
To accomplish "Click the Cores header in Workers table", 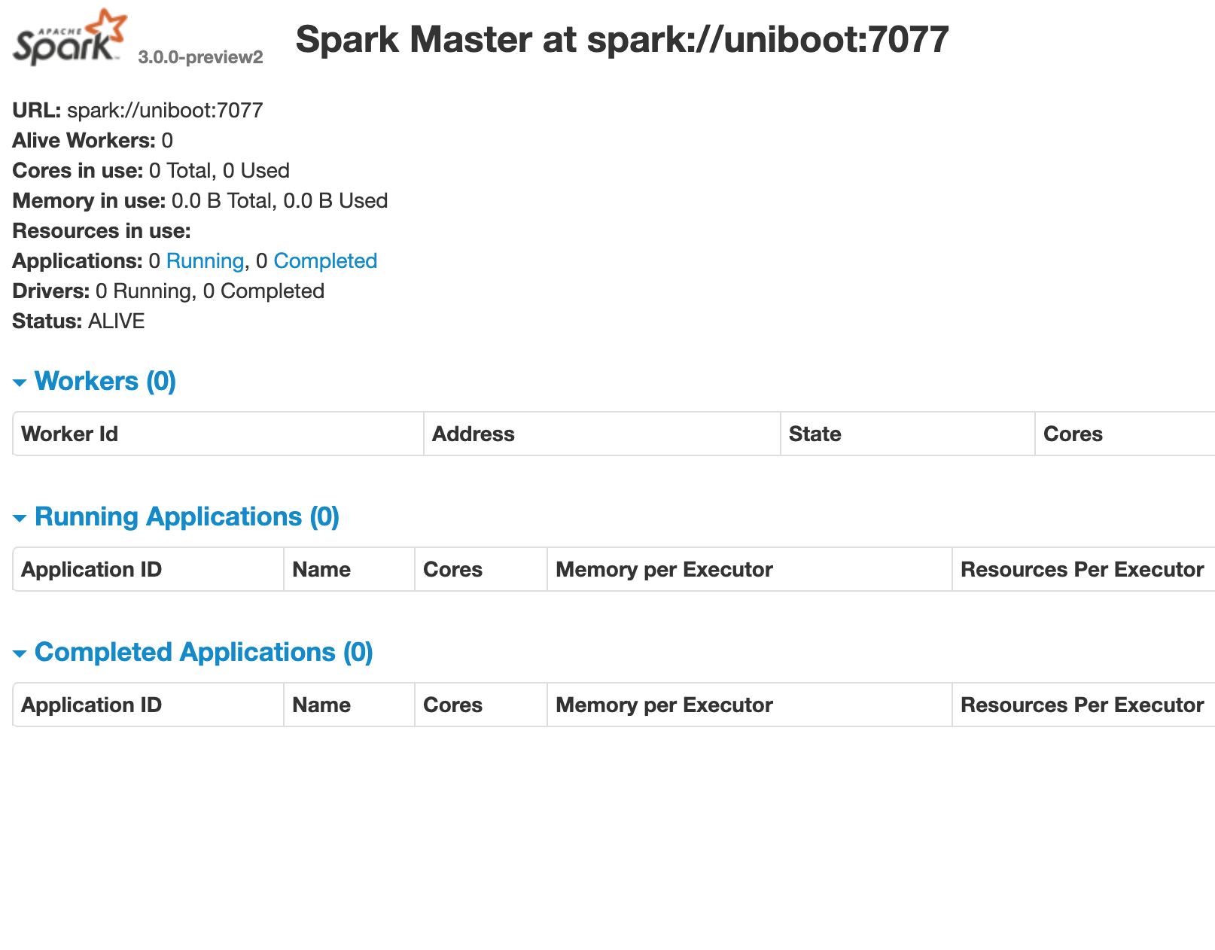I will tap(1073, 434).
